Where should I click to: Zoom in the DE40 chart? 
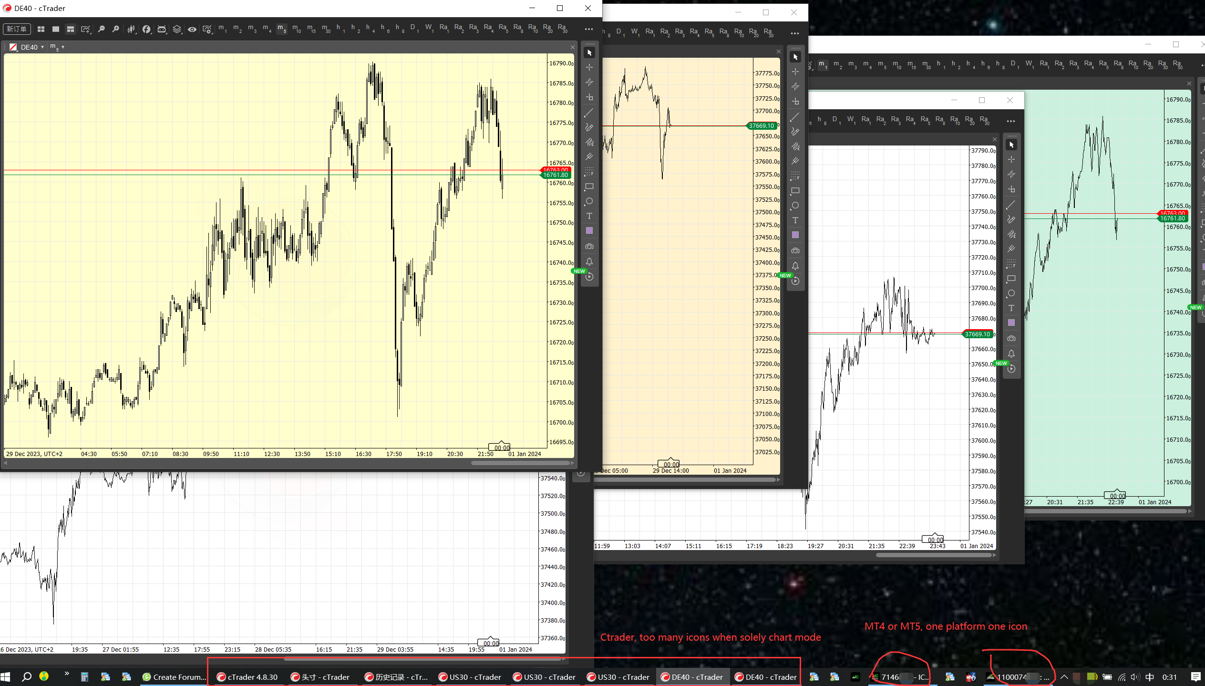pos(115,29)
